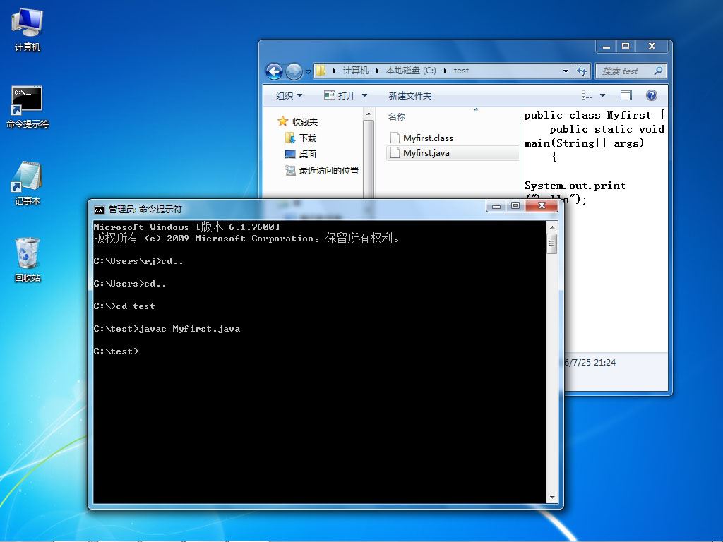Select 桌面 in the navigation pane
The height and width of the screenshot is (542, 723).
point(301,154)
